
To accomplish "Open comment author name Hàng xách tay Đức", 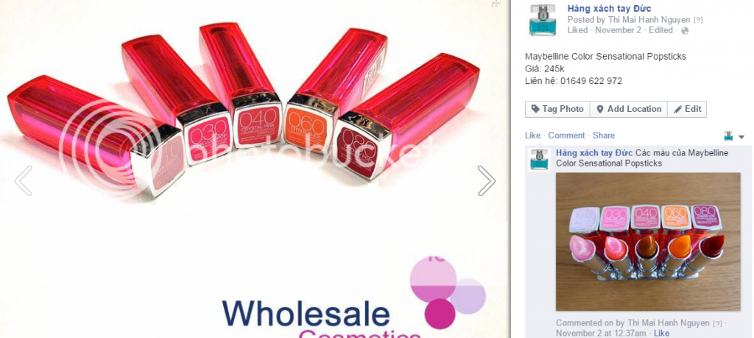I will pos(594,153).
